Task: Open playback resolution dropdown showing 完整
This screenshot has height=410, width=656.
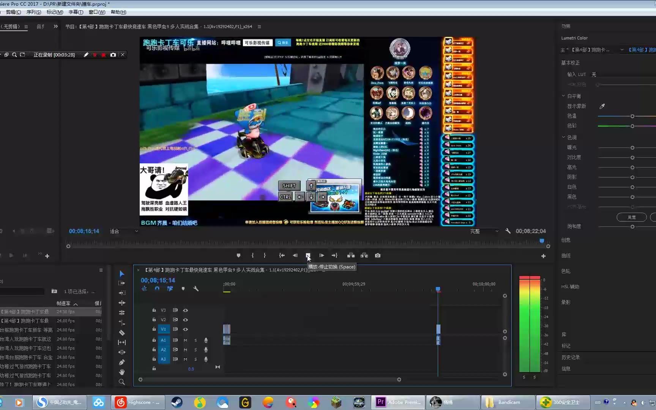Action: tap(484, 231)
